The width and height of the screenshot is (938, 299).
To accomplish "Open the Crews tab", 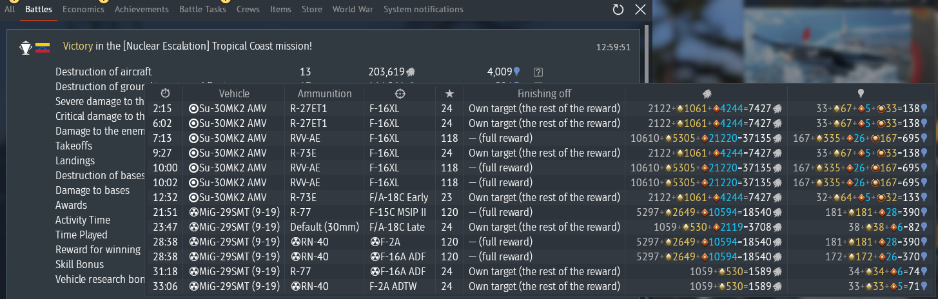I will tap(249, 9).
